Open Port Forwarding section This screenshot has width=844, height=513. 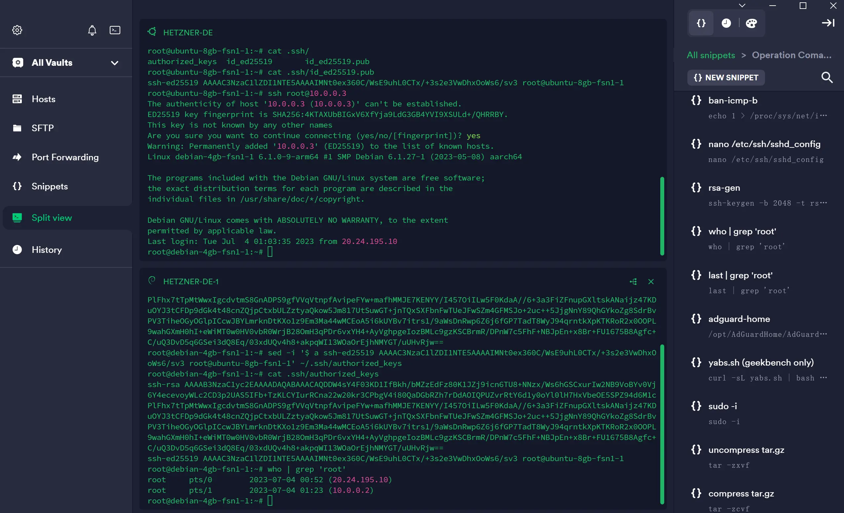[66, 157]
